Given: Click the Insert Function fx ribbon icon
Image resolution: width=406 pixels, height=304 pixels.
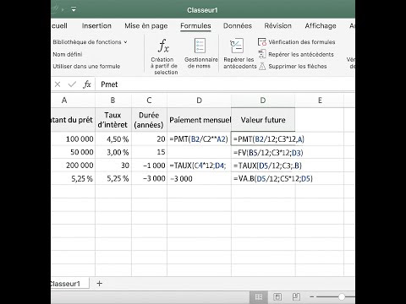Looking at the screenshot, I should [163, 46].
